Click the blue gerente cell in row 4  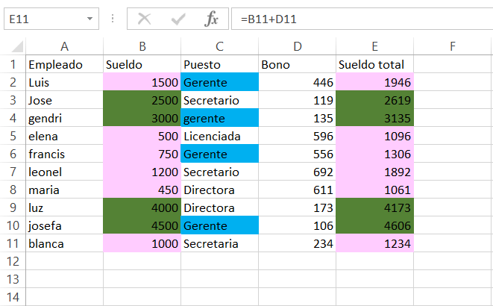click(219, 118)
